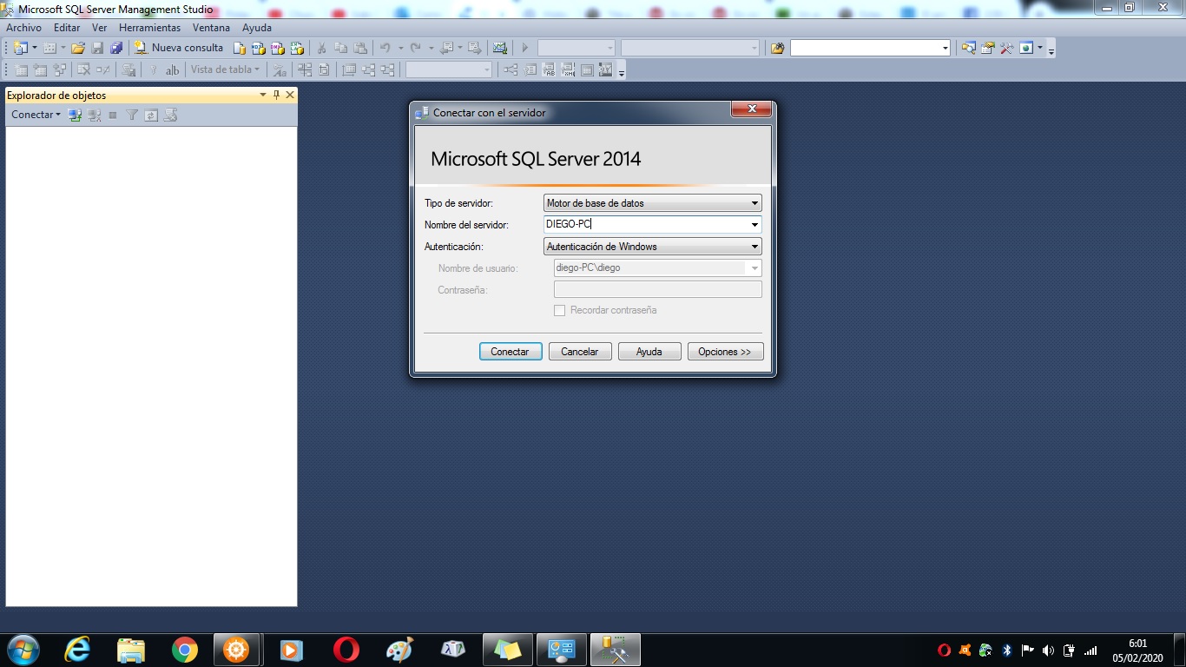Click the Refresh icon in Object Explorer
Viewport: 1186px width, 667px height.
pos(151,115)
